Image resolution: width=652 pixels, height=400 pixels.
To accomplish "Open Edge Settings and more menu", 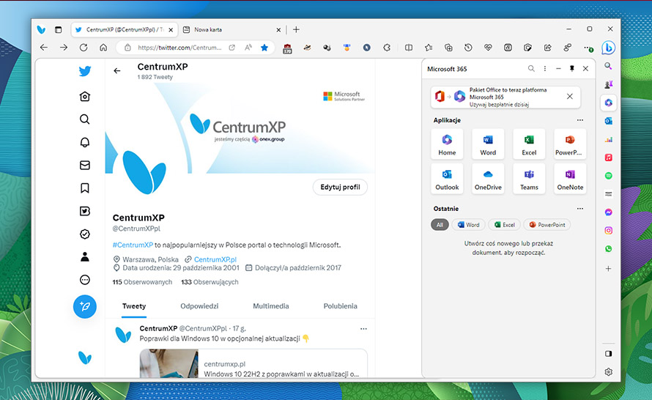I will pyautogui.click(x=588, y=48).
